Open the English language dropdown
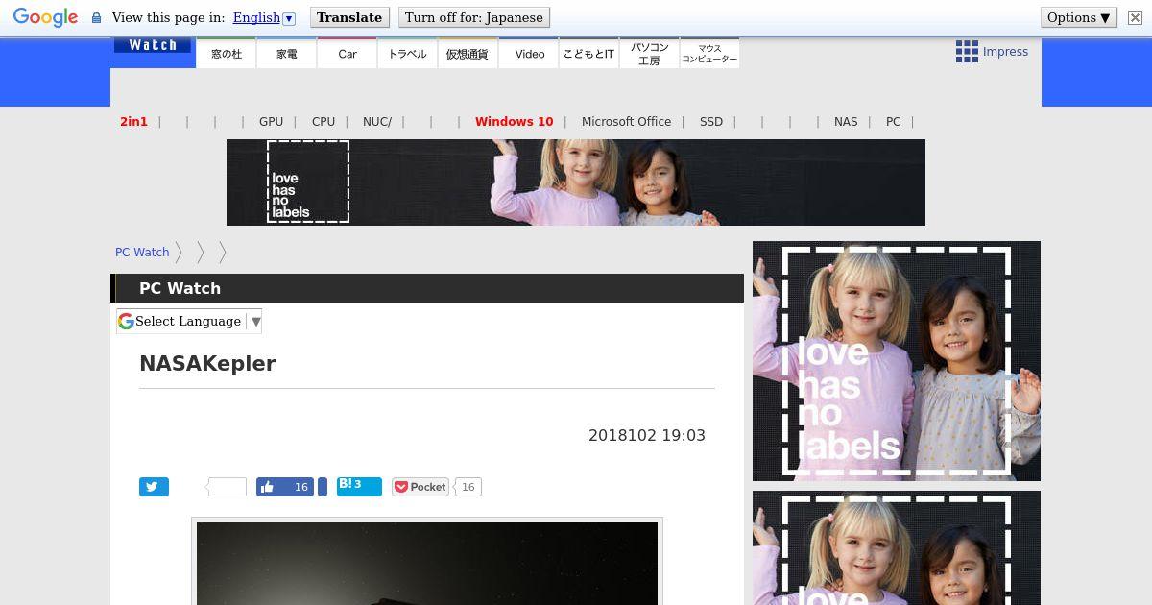 tap(264, 17)
